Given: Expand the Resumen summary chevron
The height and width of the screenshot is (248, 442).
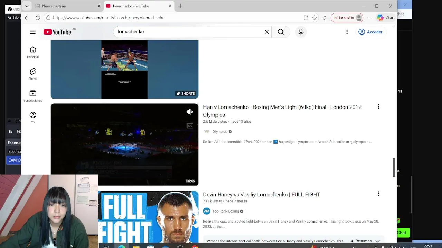Looking at the screenshot, I should pyautogui.click(x=377, y=241).
